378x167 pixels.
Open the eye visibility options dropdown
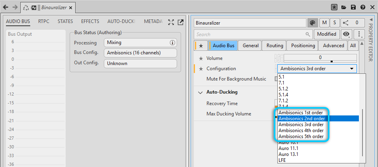347,34
